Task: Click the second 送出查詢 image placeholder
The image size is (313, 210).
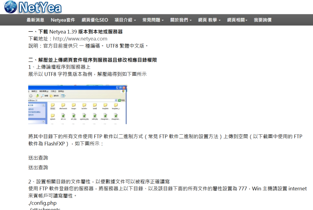Action: coord(38,167)
